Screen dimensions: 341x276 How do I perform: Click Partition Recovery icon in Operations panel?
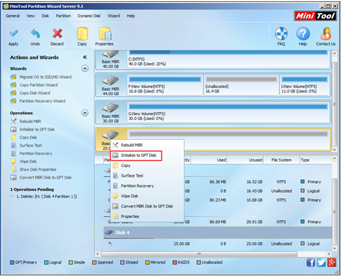(14, 153)
